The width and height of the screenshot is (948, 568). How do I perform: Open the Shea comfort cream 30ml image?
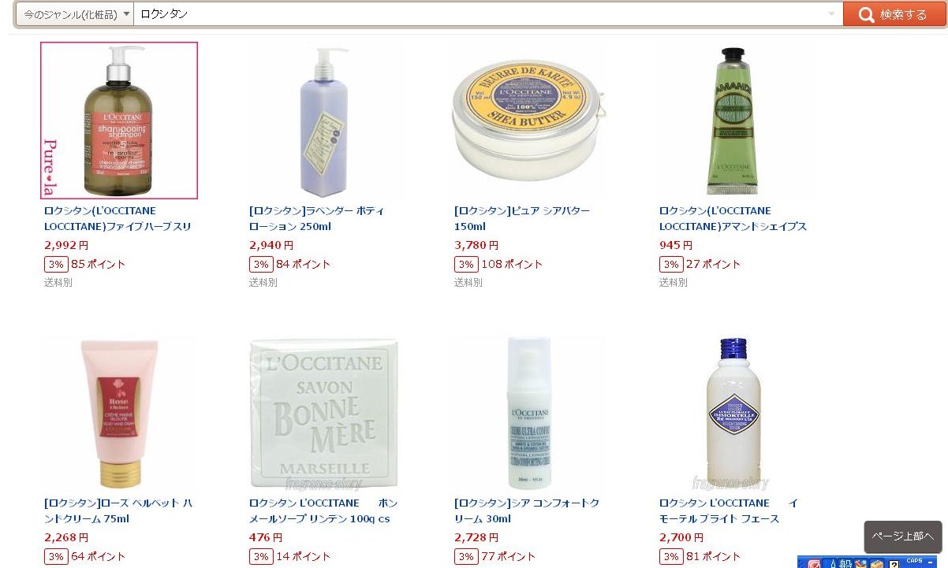529,413
